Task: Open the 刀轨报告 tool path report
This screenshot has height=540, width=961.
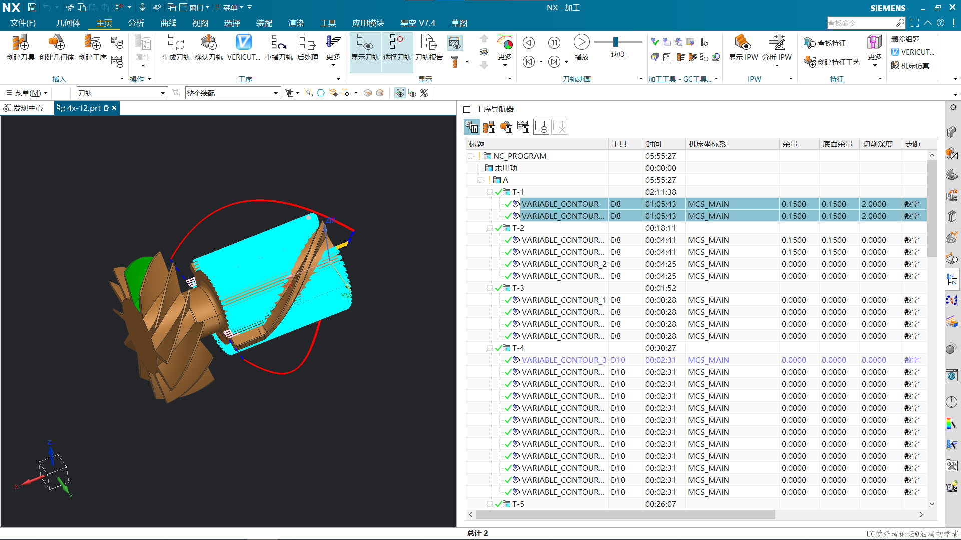Action: click(x=429, y=48)
